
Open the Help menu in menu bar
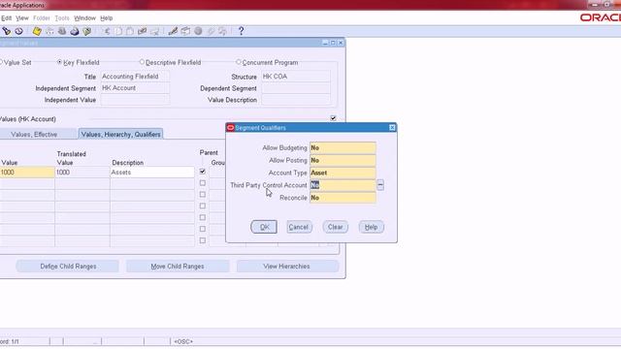pyautogui.click(x=106, y=18)
